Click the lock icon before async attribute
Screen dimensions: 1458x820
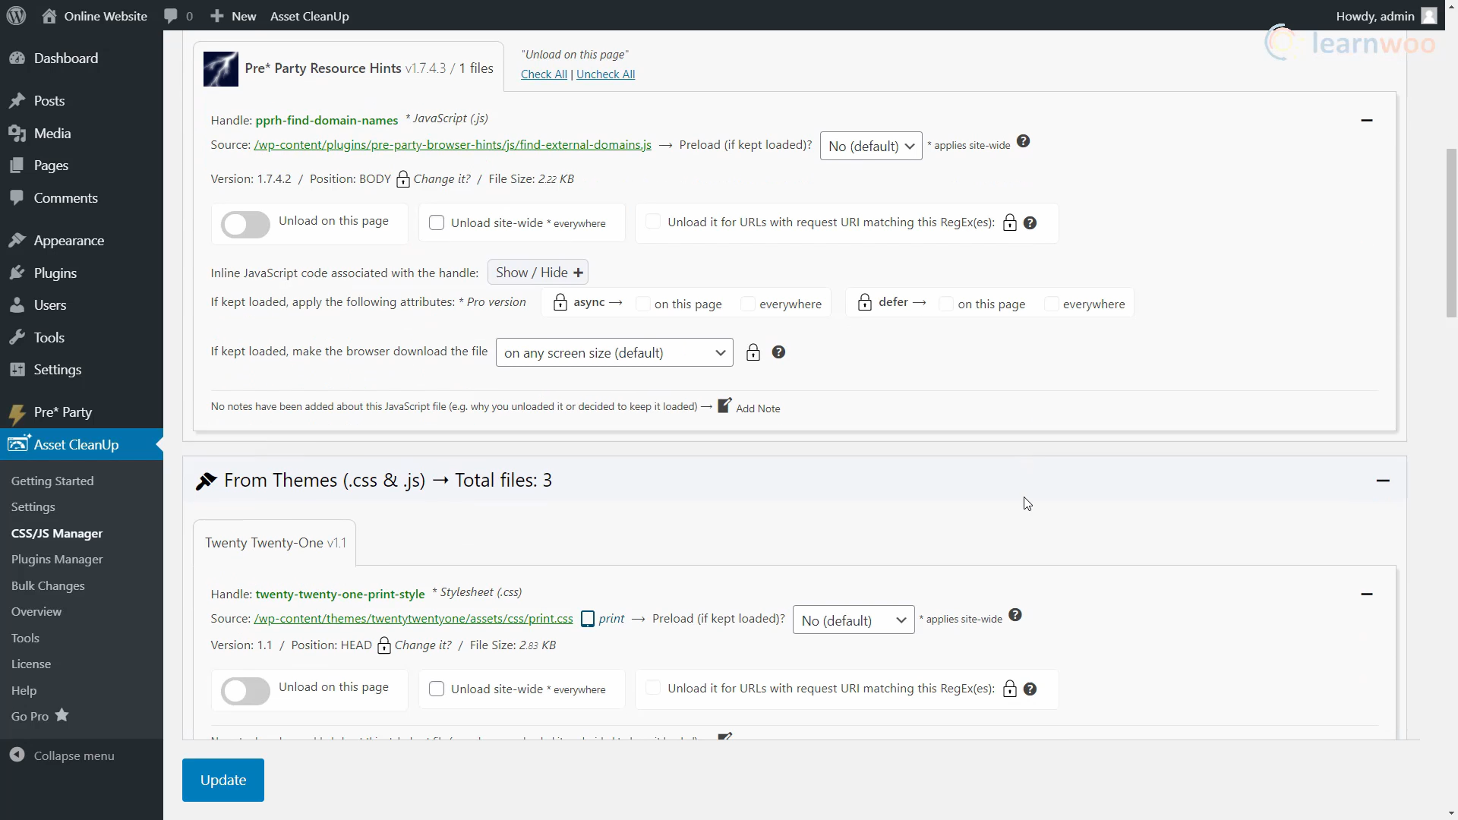(560, 302)
